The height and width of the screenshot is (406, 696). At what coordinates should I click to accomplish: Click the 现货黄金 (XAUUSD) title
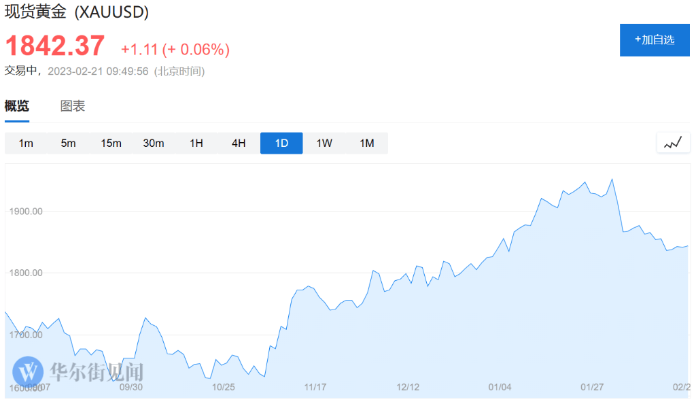(77, 12)
